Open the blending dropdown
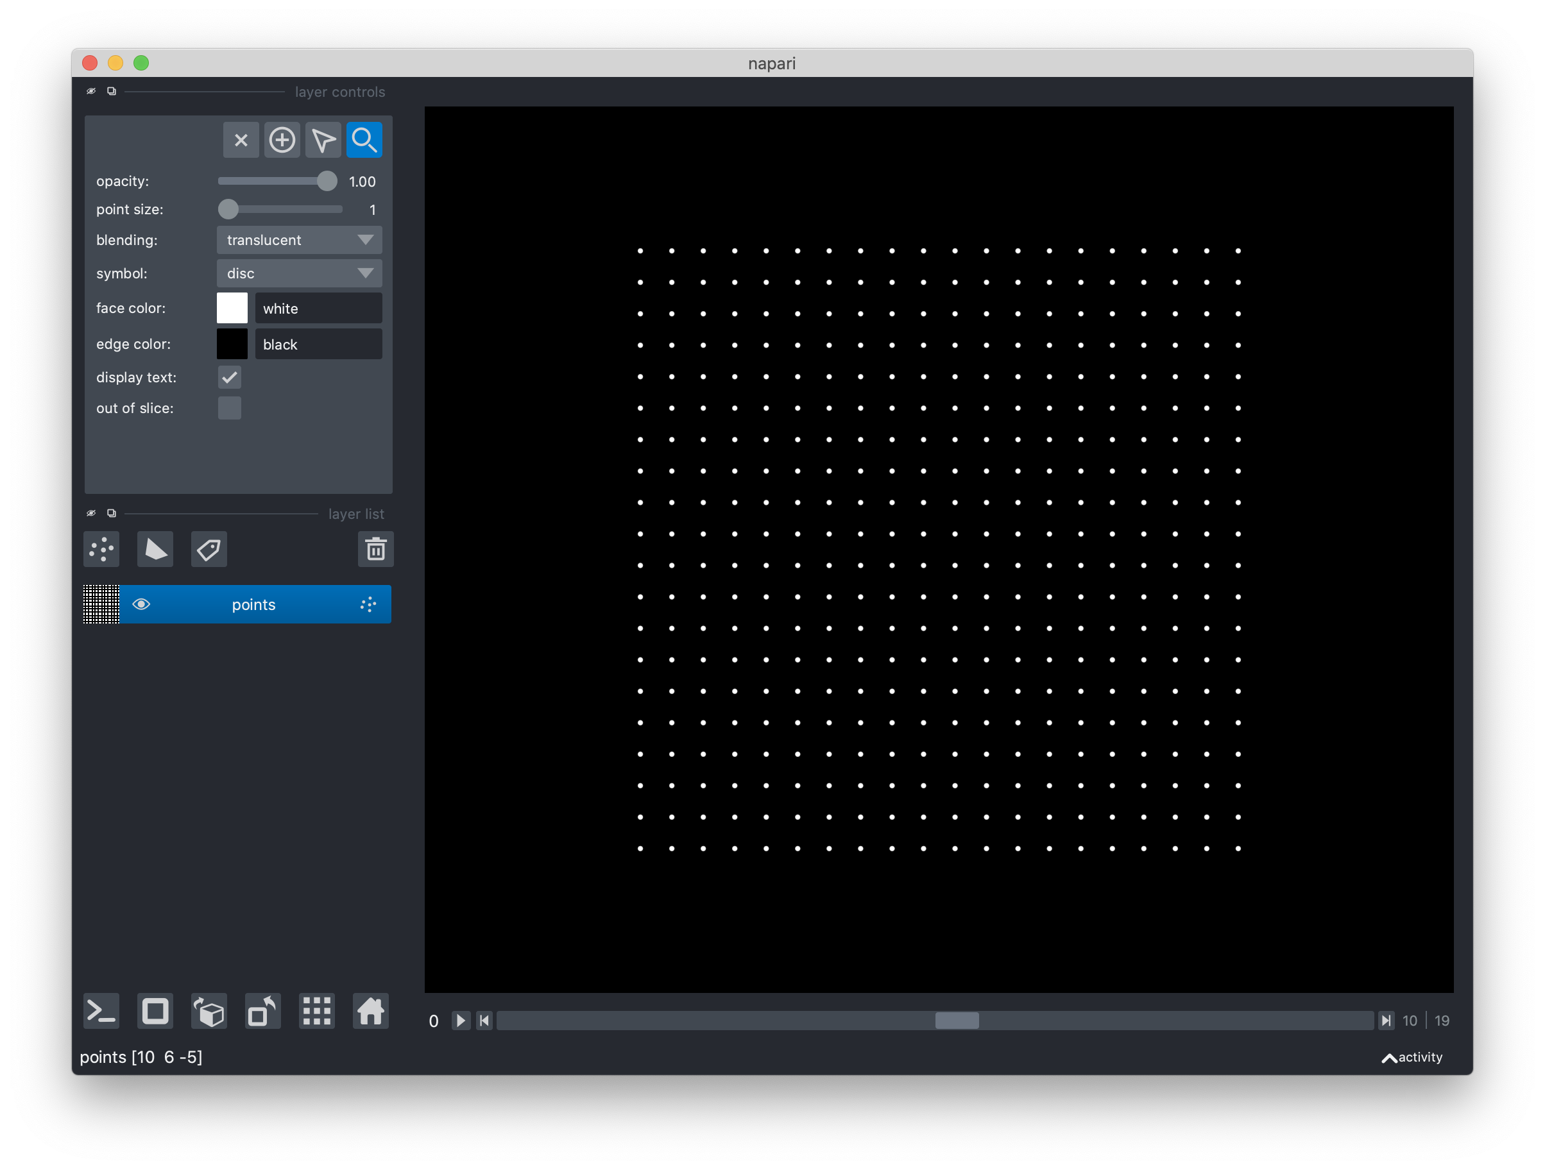The height and width of the screenshot is (1170, 1545). [x=298, y=239]
